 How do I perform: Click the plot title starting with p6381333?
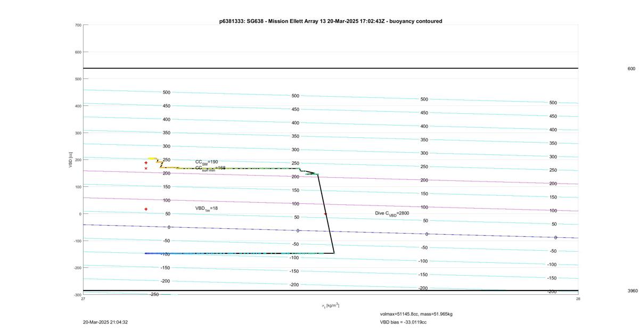coord(330,21)
